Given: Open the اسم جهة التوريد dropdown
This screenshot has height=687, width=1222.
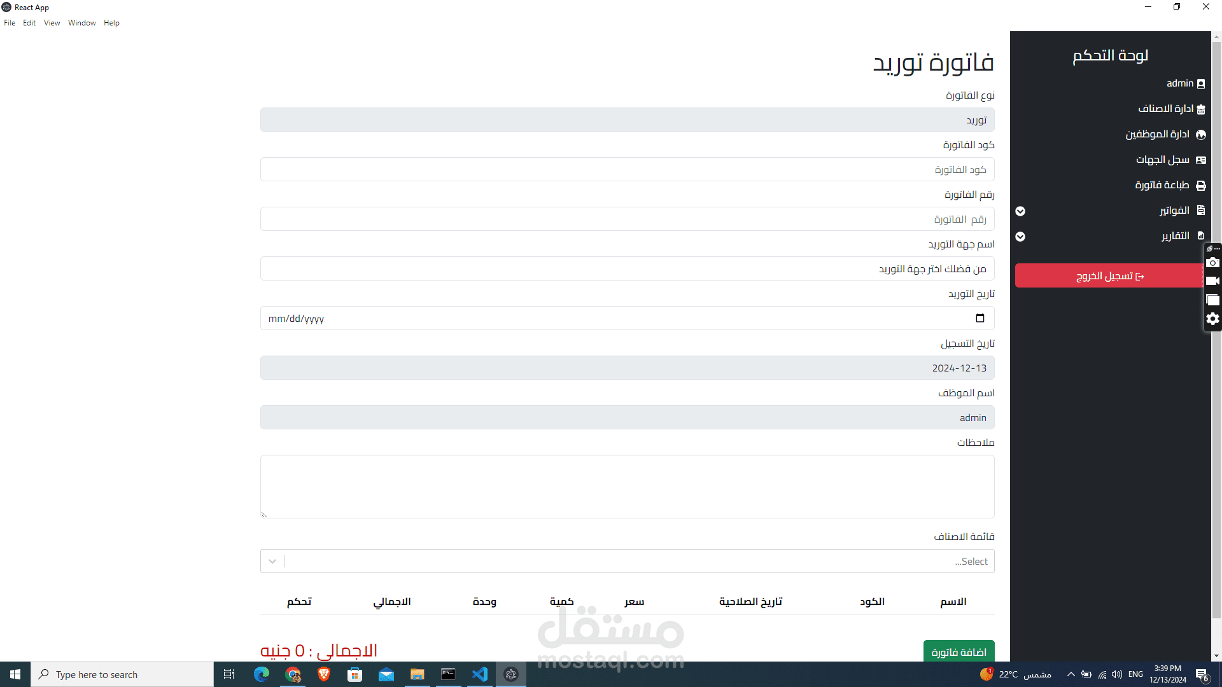Looking at the screenshot, I should [x=627, y=268].
